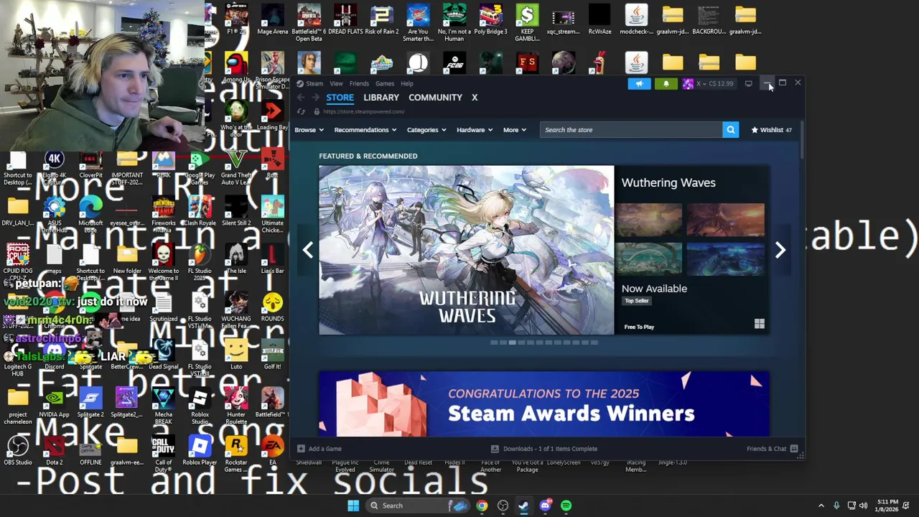This screenshot has height=517, width=919.
Task: Switch to the LIBRARY tab
Action: (381, 98)
